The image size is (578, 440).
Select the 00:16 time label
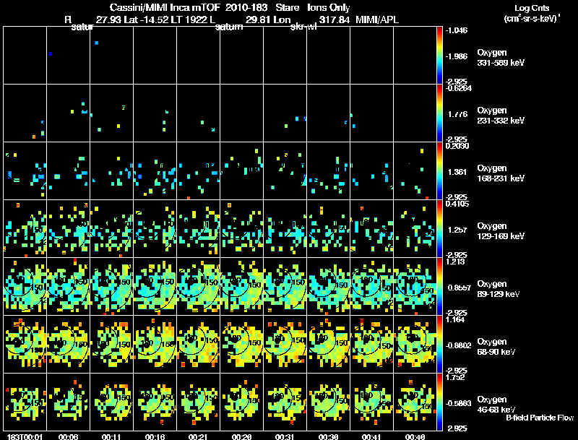155,436
